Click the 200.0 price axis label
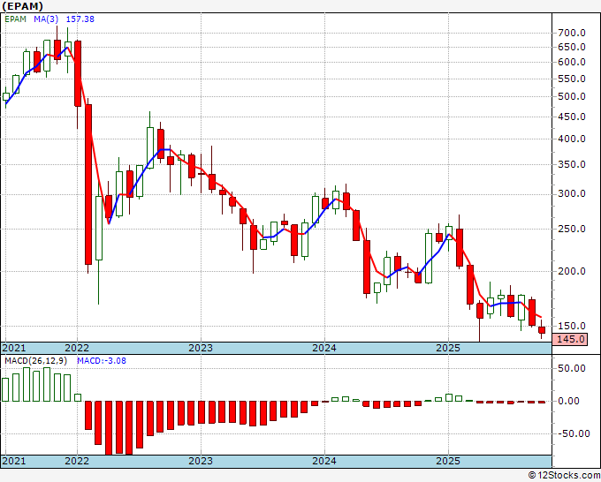 point(572,271)
